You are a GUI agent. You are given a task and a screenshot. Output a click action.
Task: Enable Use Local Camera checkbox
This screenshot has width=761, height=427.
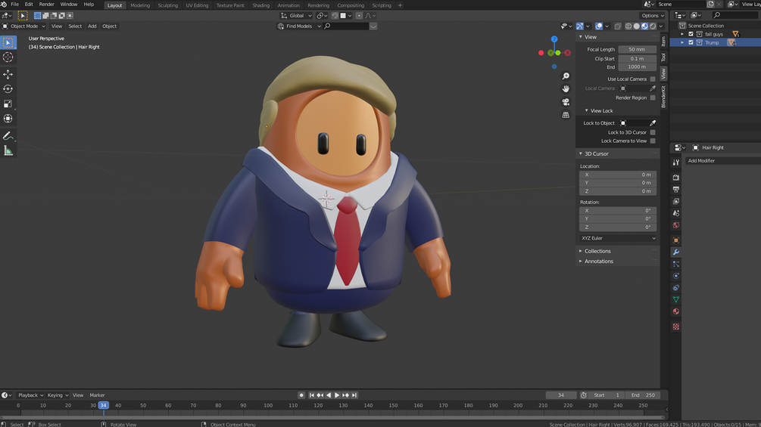coord(653,79)
